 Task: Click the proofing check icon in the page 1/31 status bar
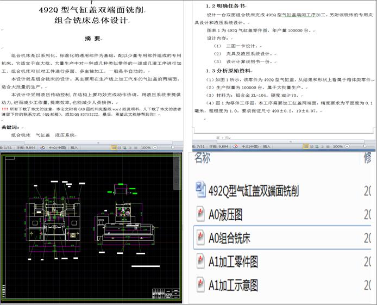42,147
